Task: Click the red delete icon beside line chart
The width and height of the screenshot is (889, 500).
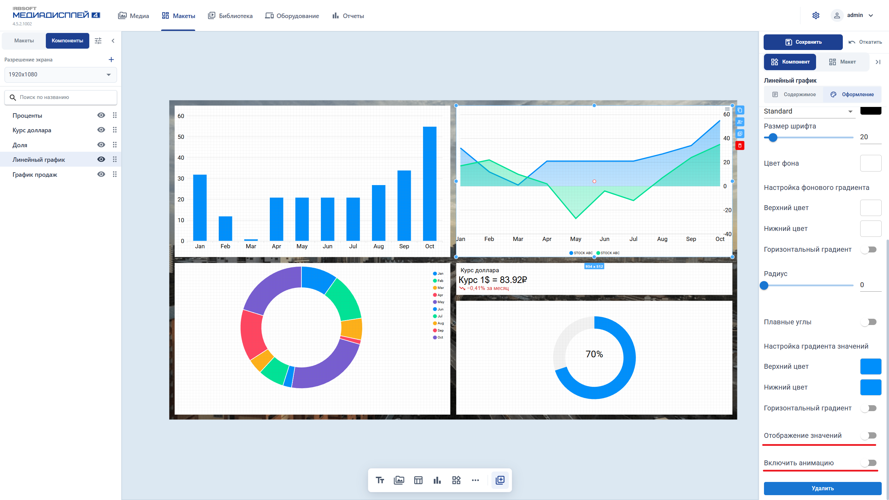Action: pyautogui.click(x=740, y=145)
